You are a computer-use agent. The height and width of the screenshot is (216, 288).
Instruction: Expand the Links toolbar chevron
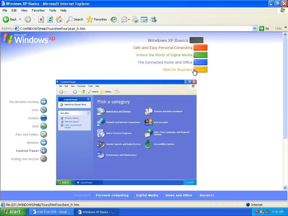(286, 27)
